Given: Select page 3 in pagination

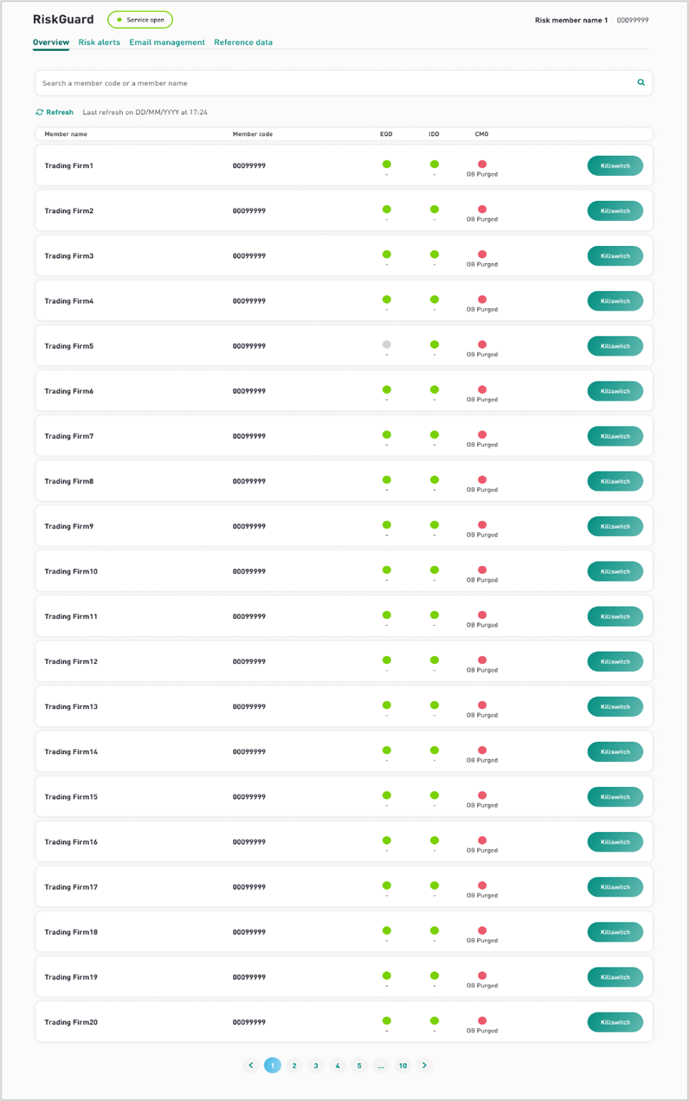Looking at the screenshot, I should tap(316, 1066).
